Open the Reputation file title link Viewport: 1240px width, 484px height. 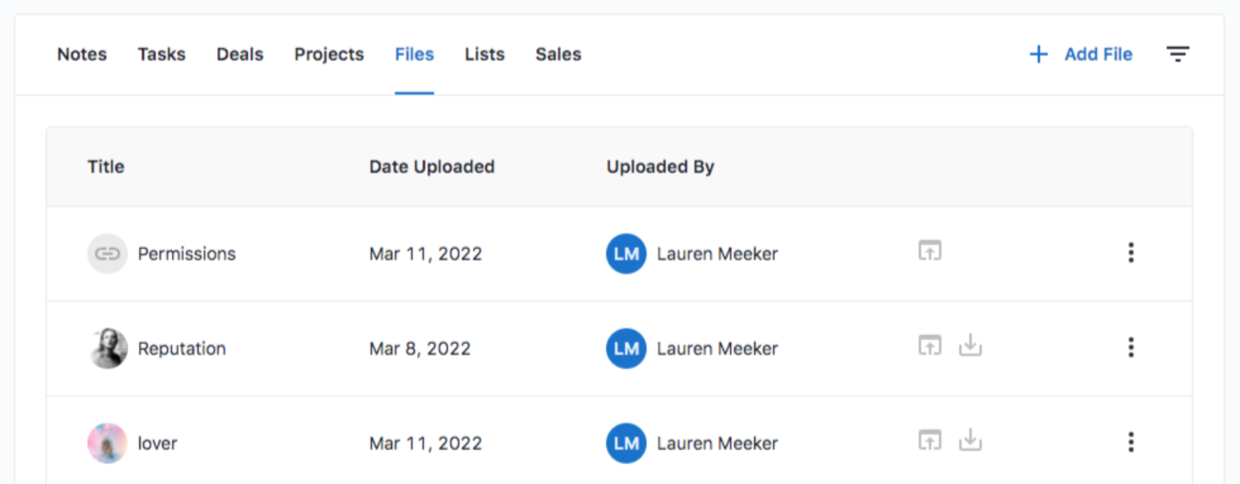point(182,348)
